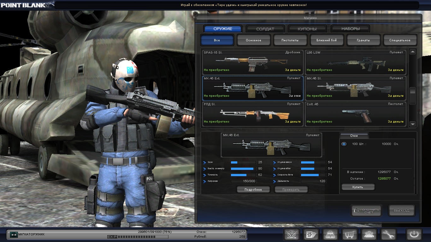Select the Гранаты weapon filter
Viewport: 431px width, 242px height.
point(363,40)
